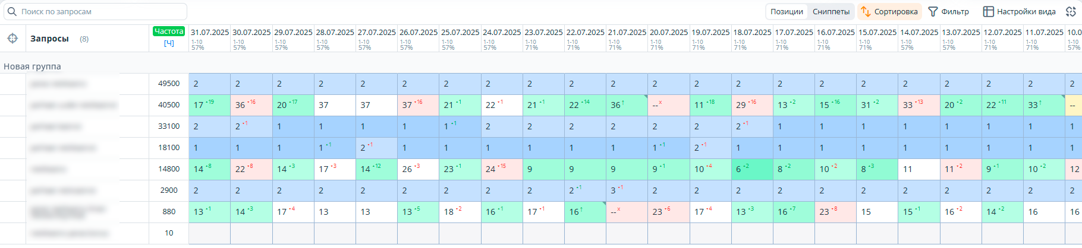Open the 24.07.2025 date column header

(502, 33)
